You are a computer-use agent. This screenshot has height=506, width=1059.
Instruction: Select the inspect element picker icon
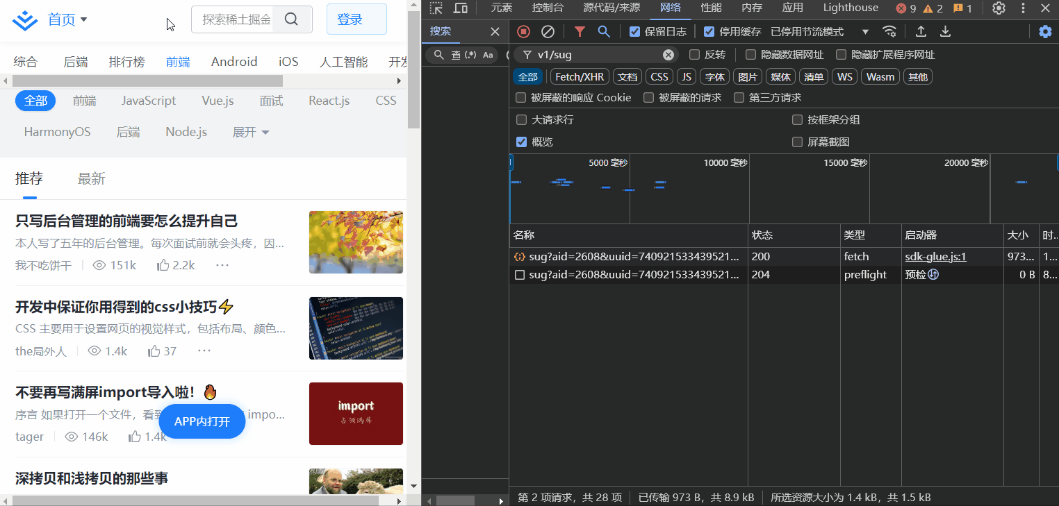tap(436, 8)
